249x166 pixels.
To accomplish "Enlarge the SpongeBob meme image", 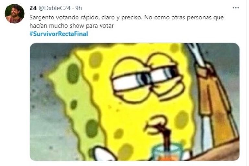I will click(x=135, y=102).
